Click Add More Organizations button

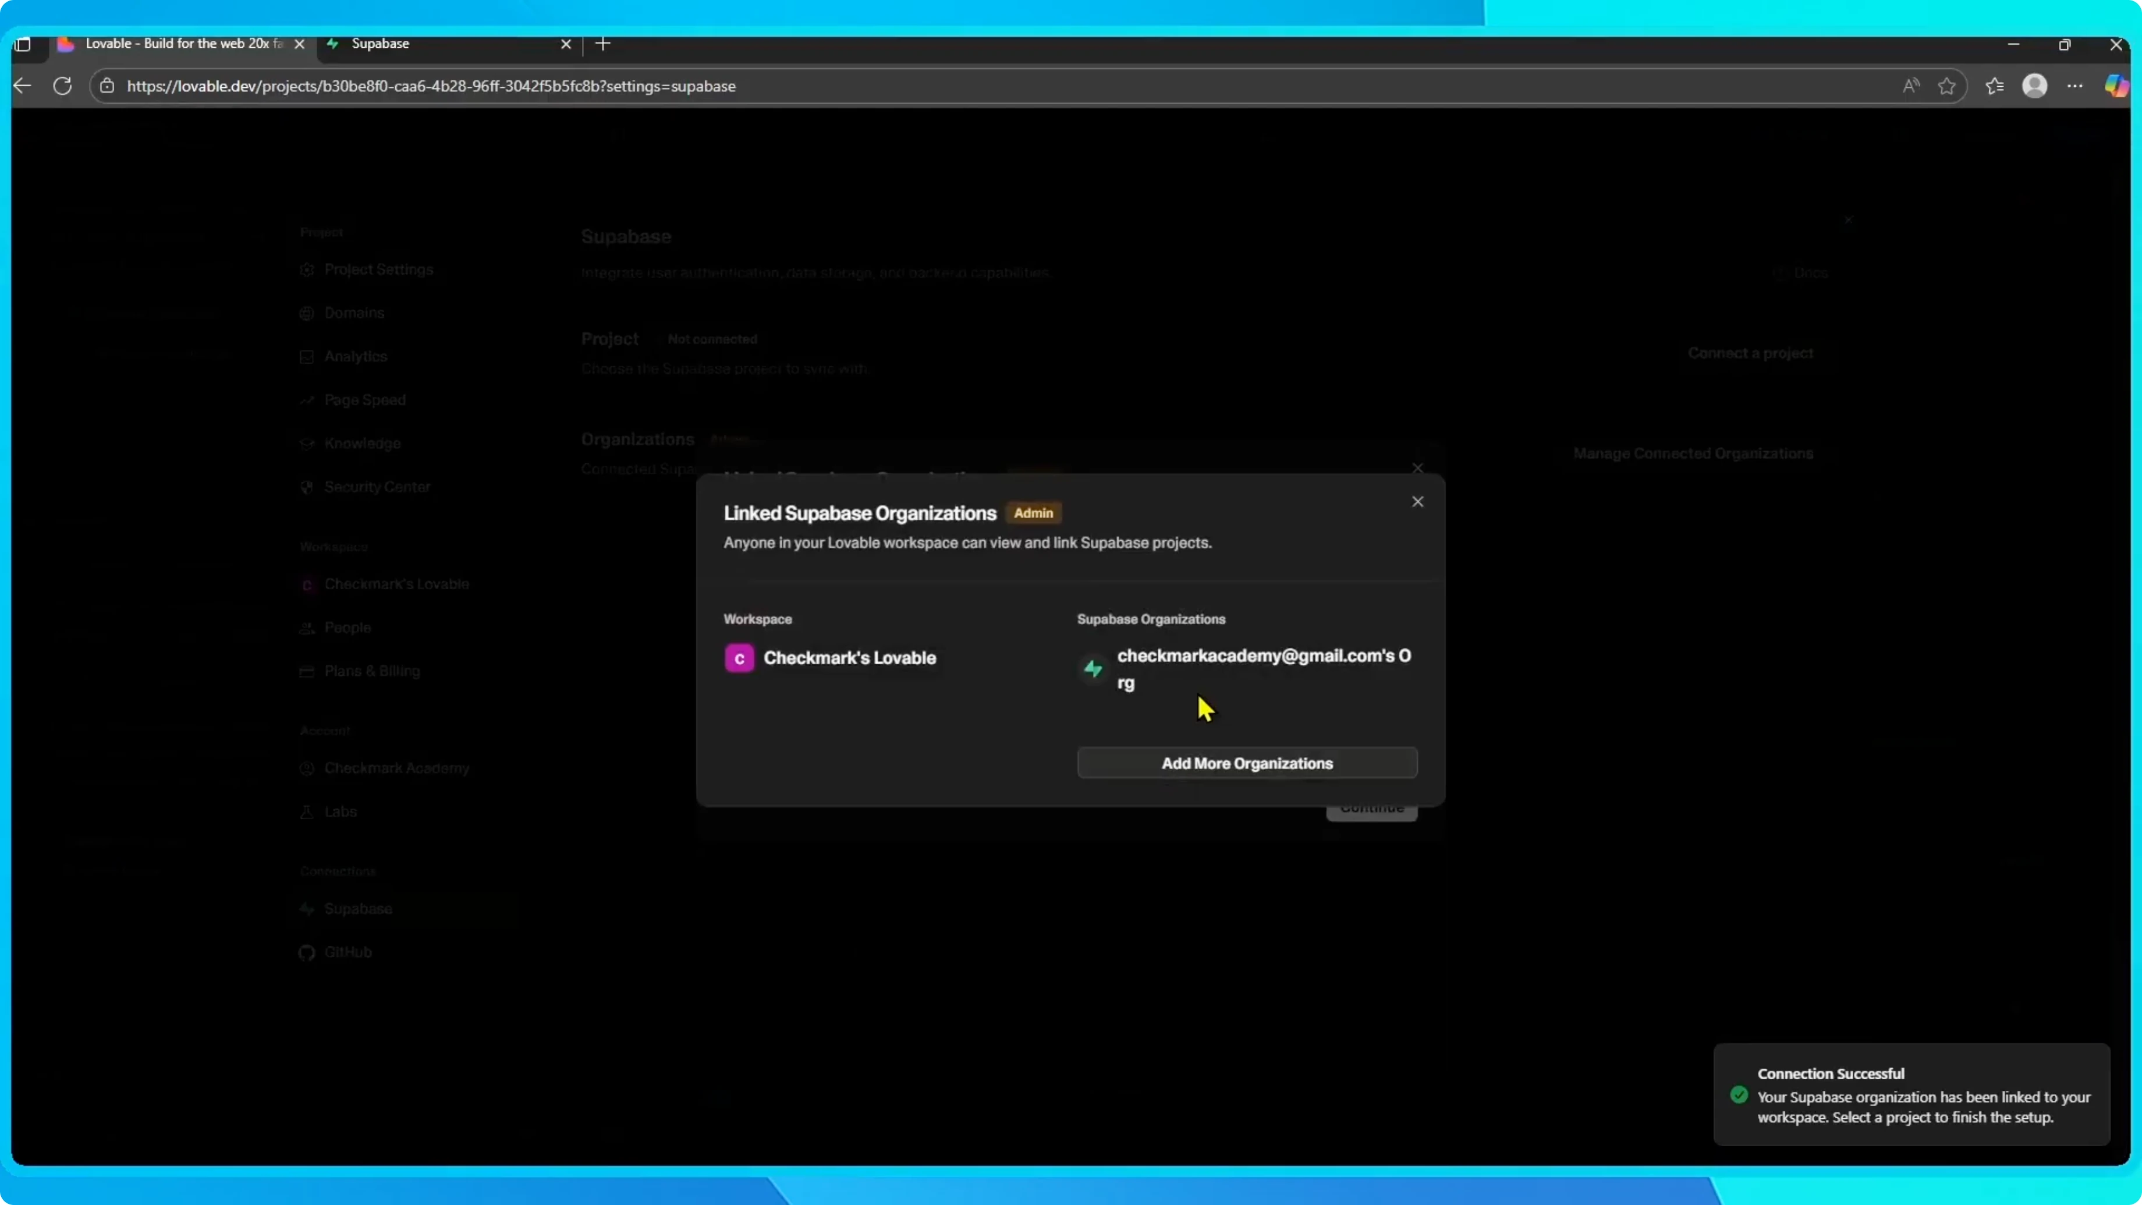click(x=1246, y=763)
